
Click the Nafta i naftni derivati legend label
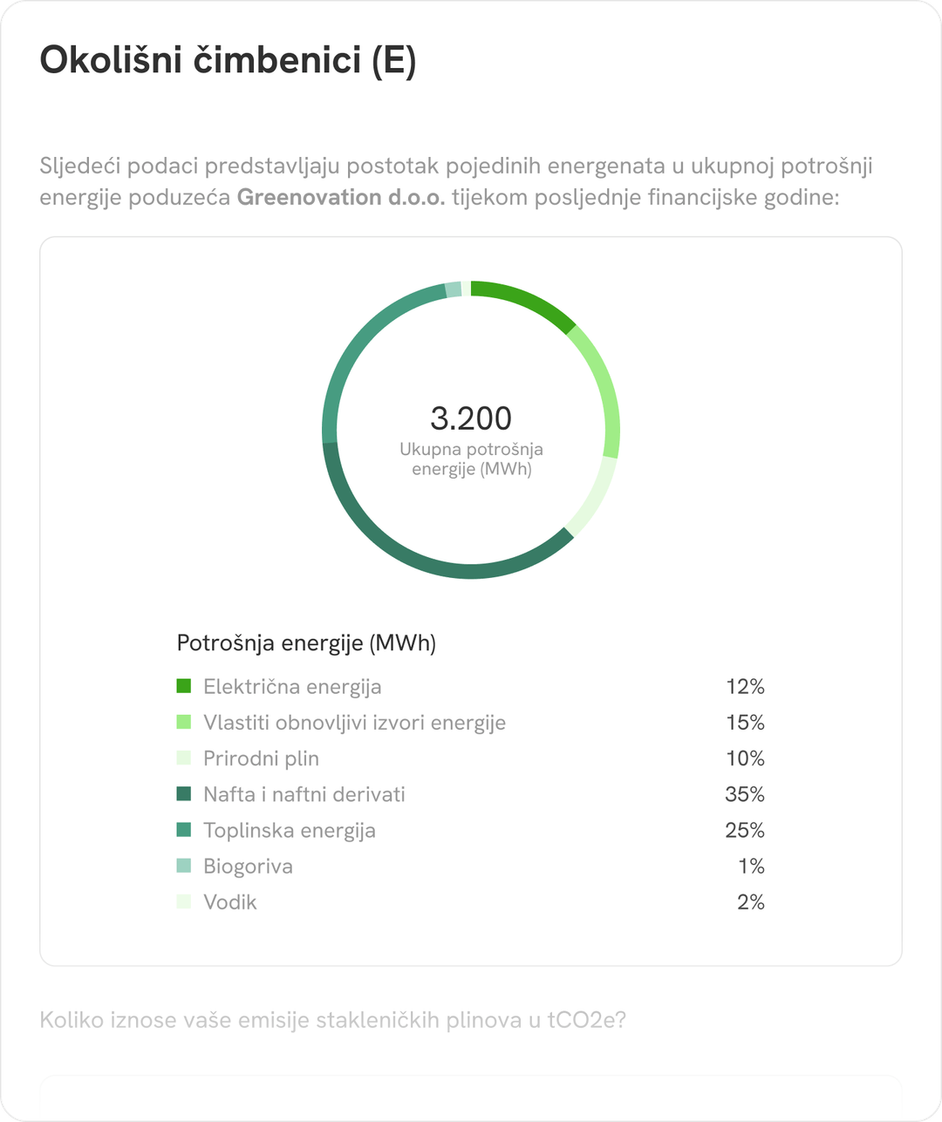(x=304, y=794)
